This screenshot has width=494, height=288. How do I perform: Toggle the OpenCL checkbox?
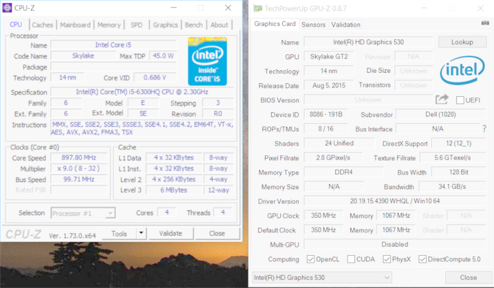click(311, 259)
